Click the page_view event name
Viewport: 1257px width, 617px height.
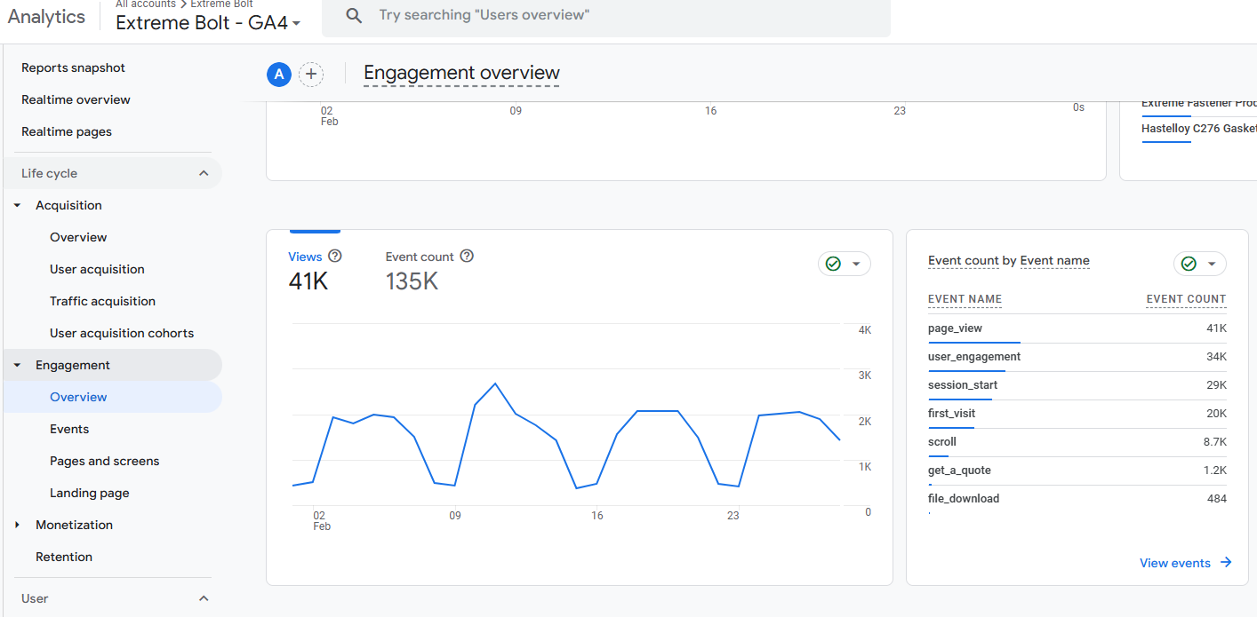tap(955, 328)
